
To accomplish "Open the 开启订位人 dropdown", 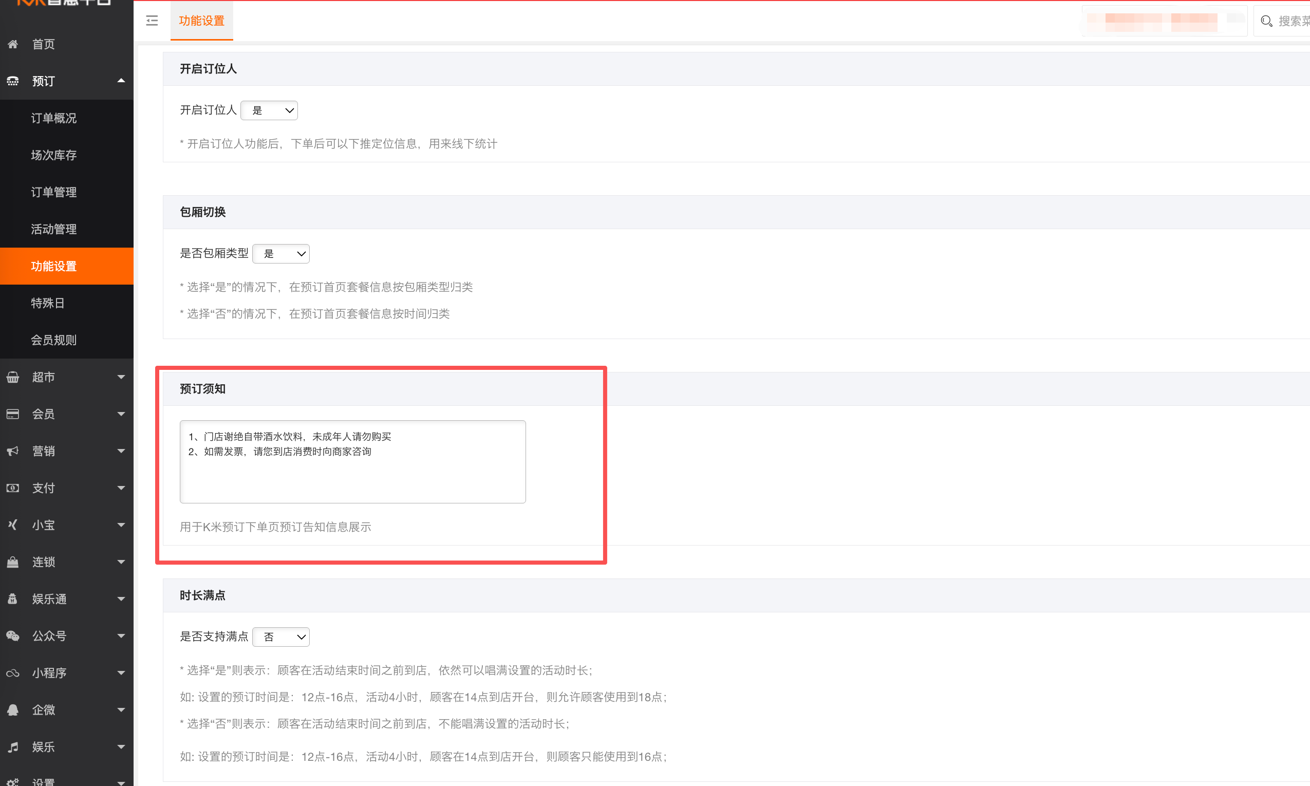I will click(269, 110).
